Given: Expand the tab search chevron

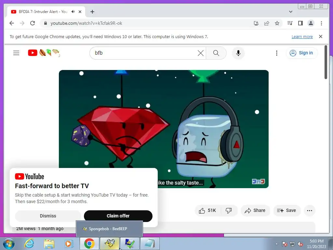Looking at the screenshot, I should click(x=291, y=12).
